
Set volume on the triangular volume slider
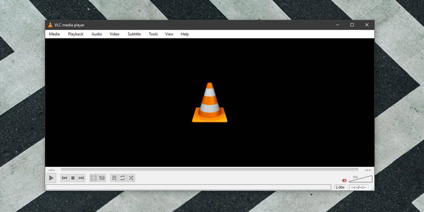pyautogui.click(x=360, y=179)
